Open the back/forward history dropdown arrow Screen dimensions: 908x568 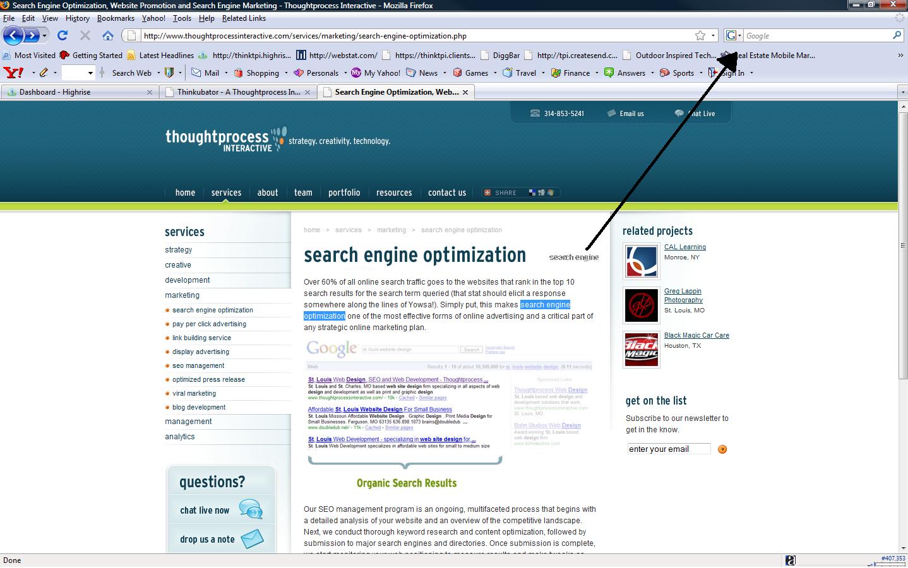click(44, 36)
